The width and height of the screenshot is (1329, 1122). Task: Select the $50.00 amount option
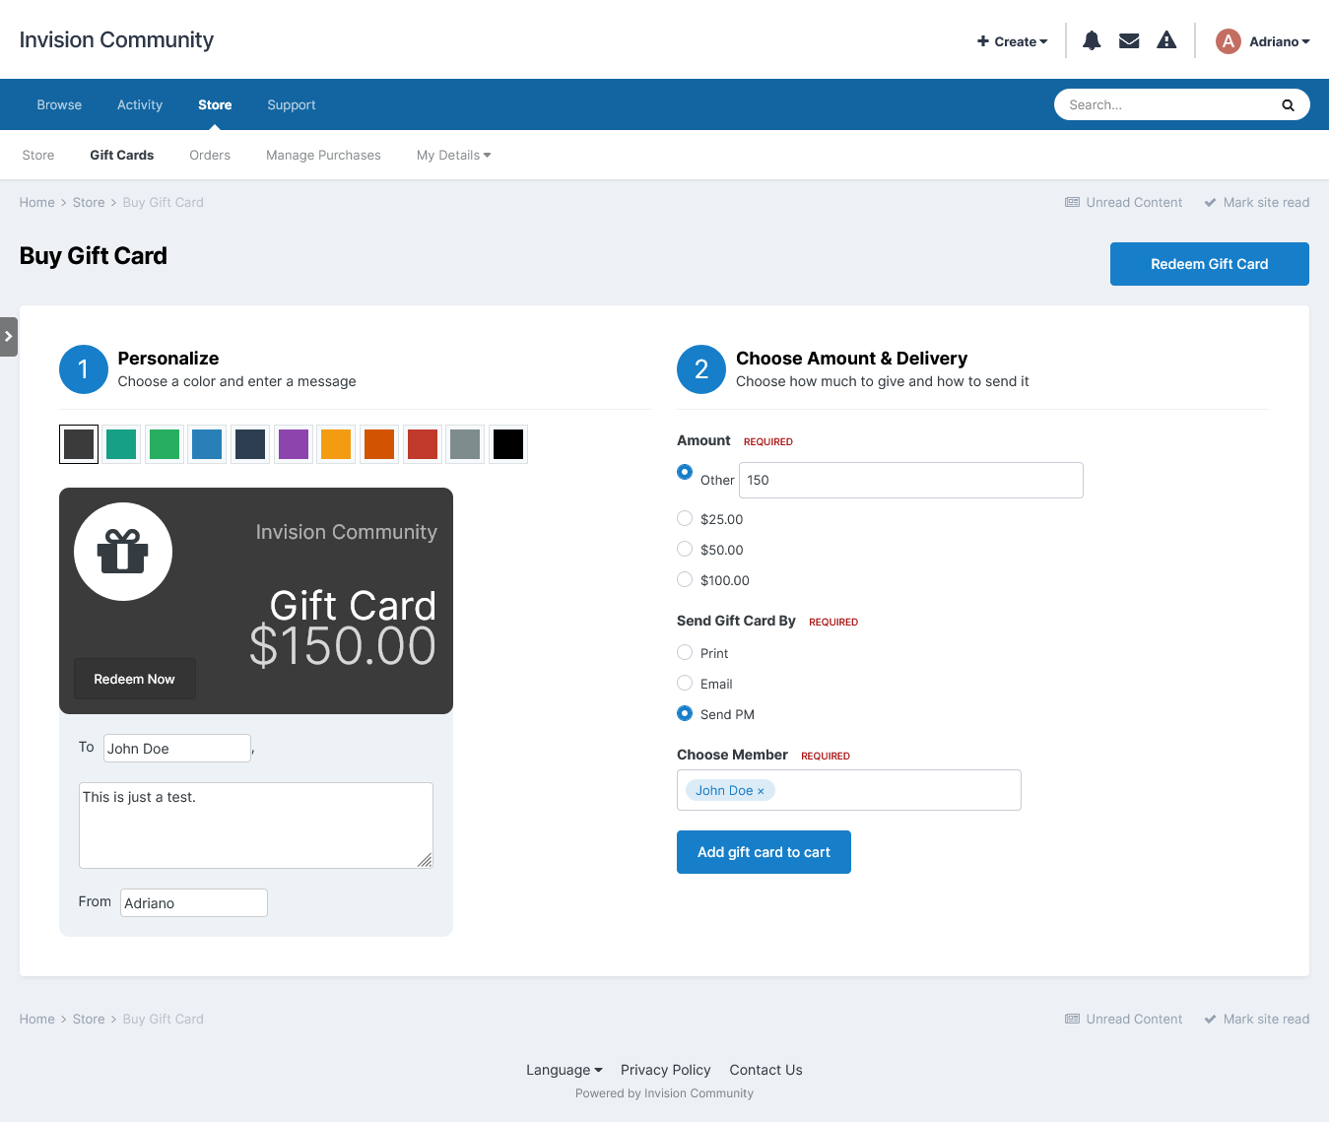tap(685, 549)
